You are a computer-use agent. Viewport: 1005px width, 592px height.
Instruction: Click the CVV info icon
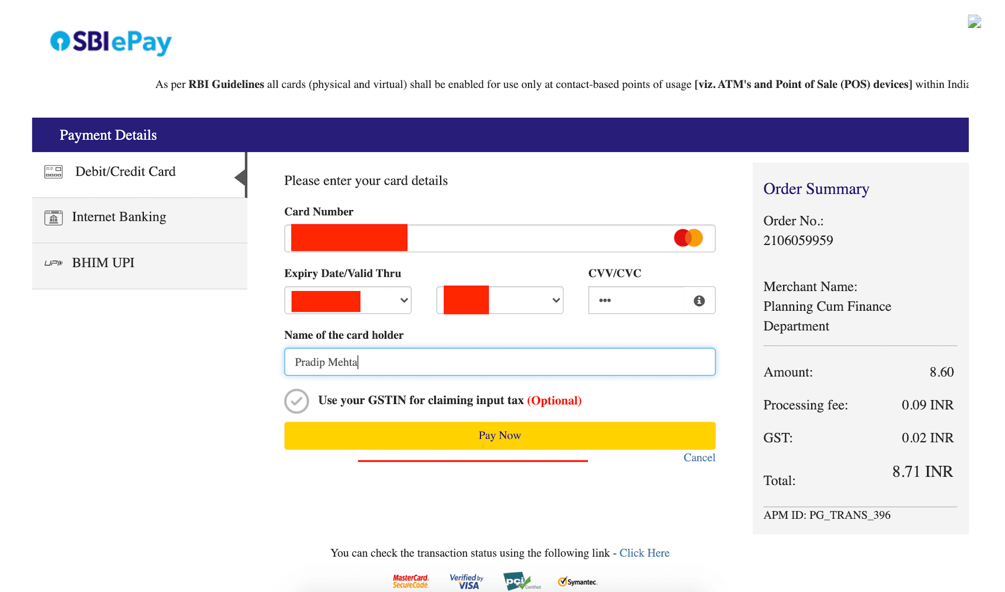(699, 300)
